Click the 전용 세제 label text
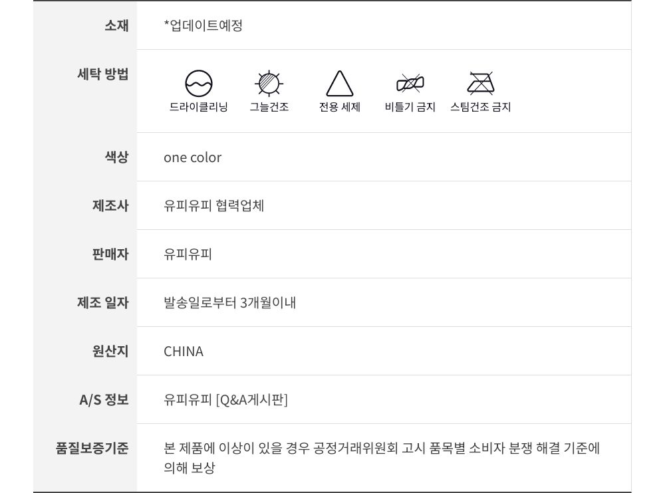 click(x=340, y=107)
